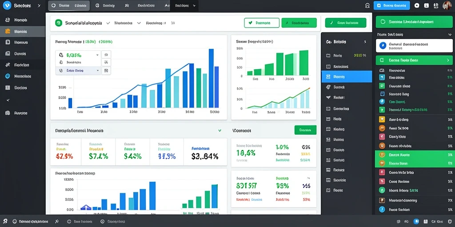Open the green percentage dropdown above the main chart
Image resolution: width=455 pixels, height=227 pixels.
point(78,55)
